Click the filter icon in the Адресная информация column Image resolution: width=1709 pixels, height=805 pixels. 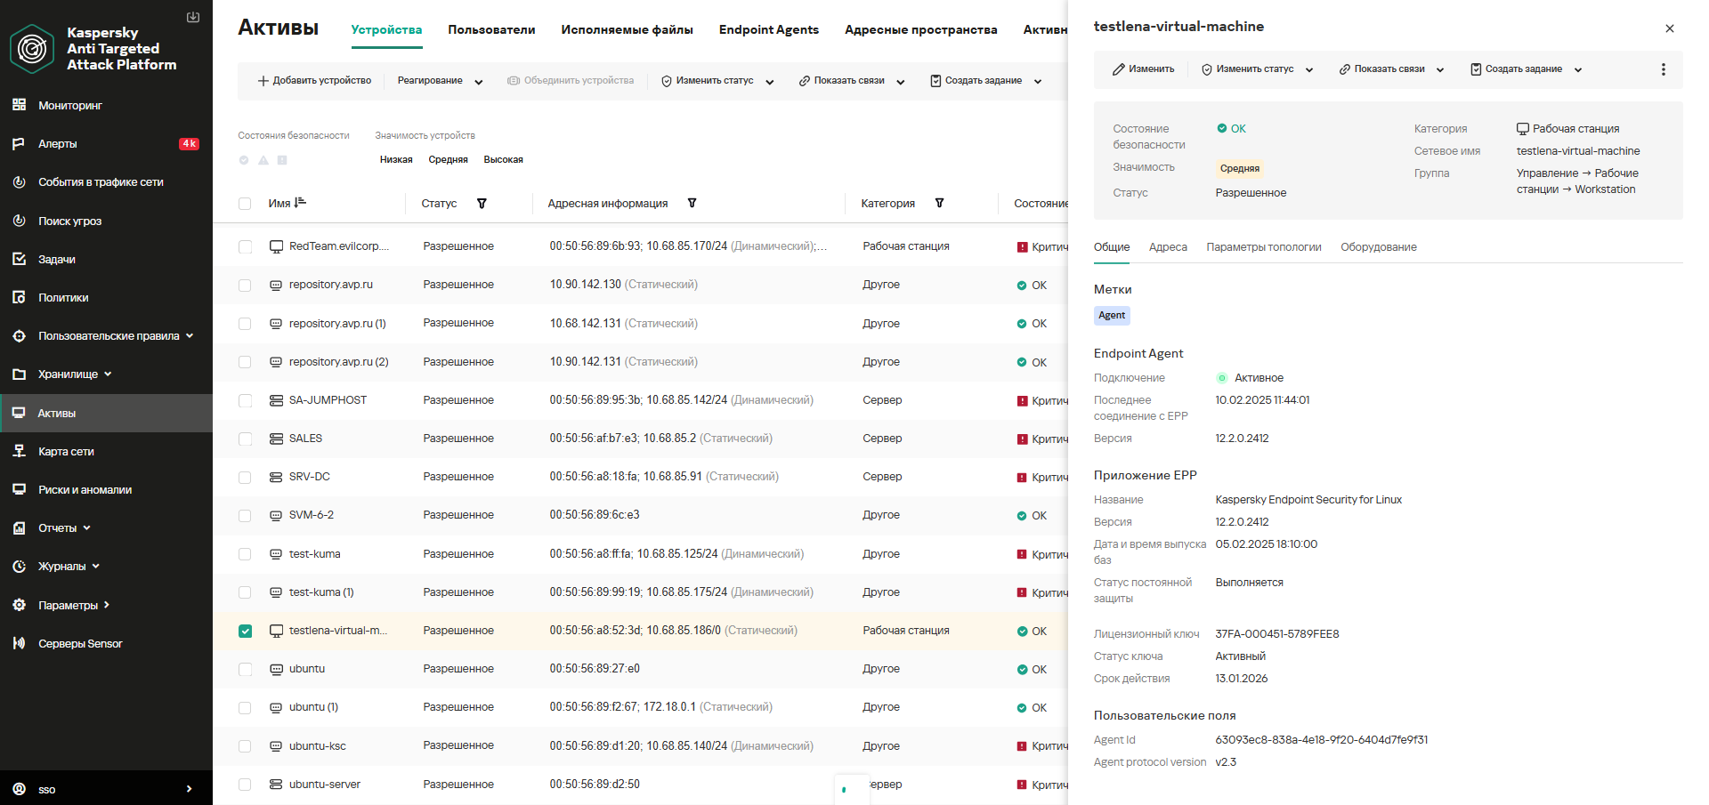point(692,204)
